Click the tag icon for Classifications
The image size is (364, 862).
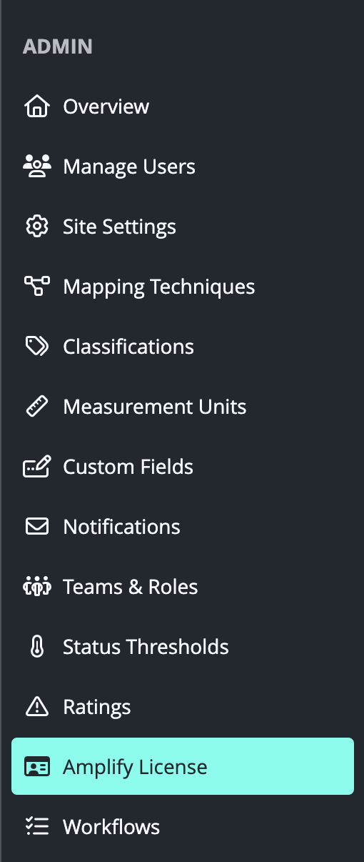pyautogui.click(x=36, y=347)
